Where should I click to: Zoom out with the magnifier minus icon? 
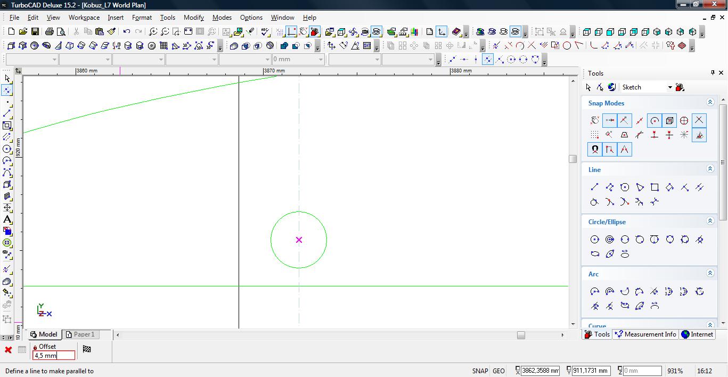pyautogui.click(x=165, y=32)
